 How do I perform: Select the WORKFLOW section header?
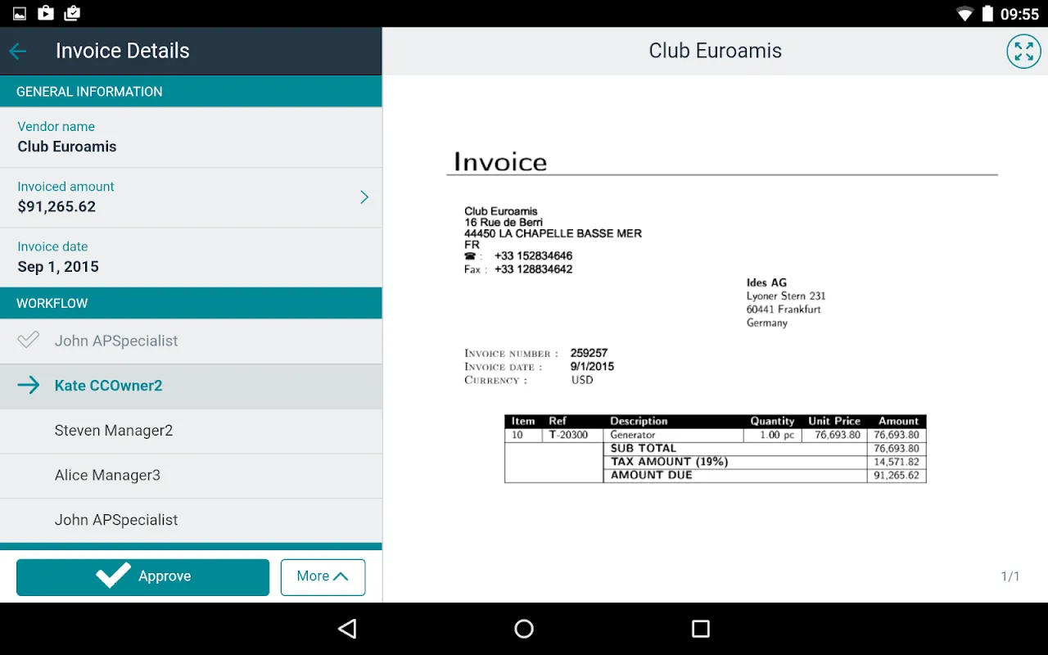[x=191, y=303]
